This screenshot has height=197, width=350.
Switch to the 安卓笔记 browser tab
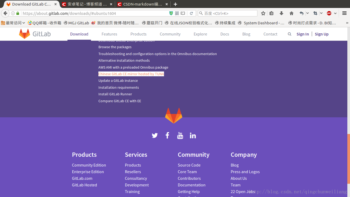coord(87,4)
